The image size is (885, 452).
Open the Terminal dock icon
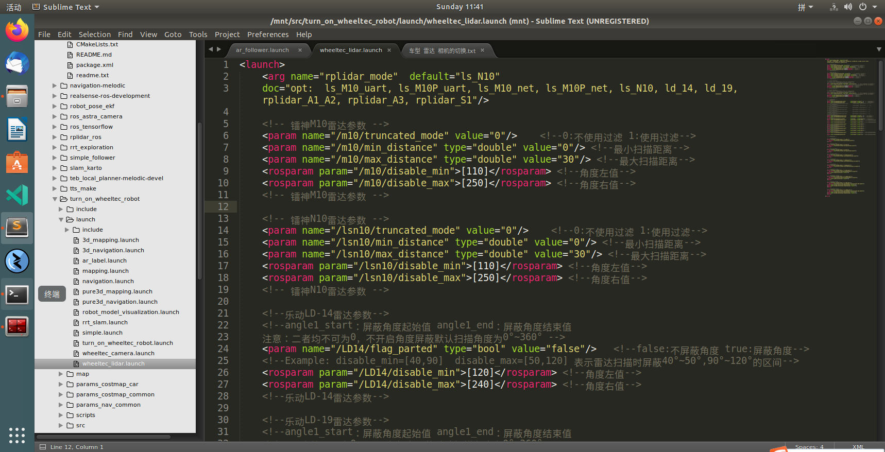point(17,294)
